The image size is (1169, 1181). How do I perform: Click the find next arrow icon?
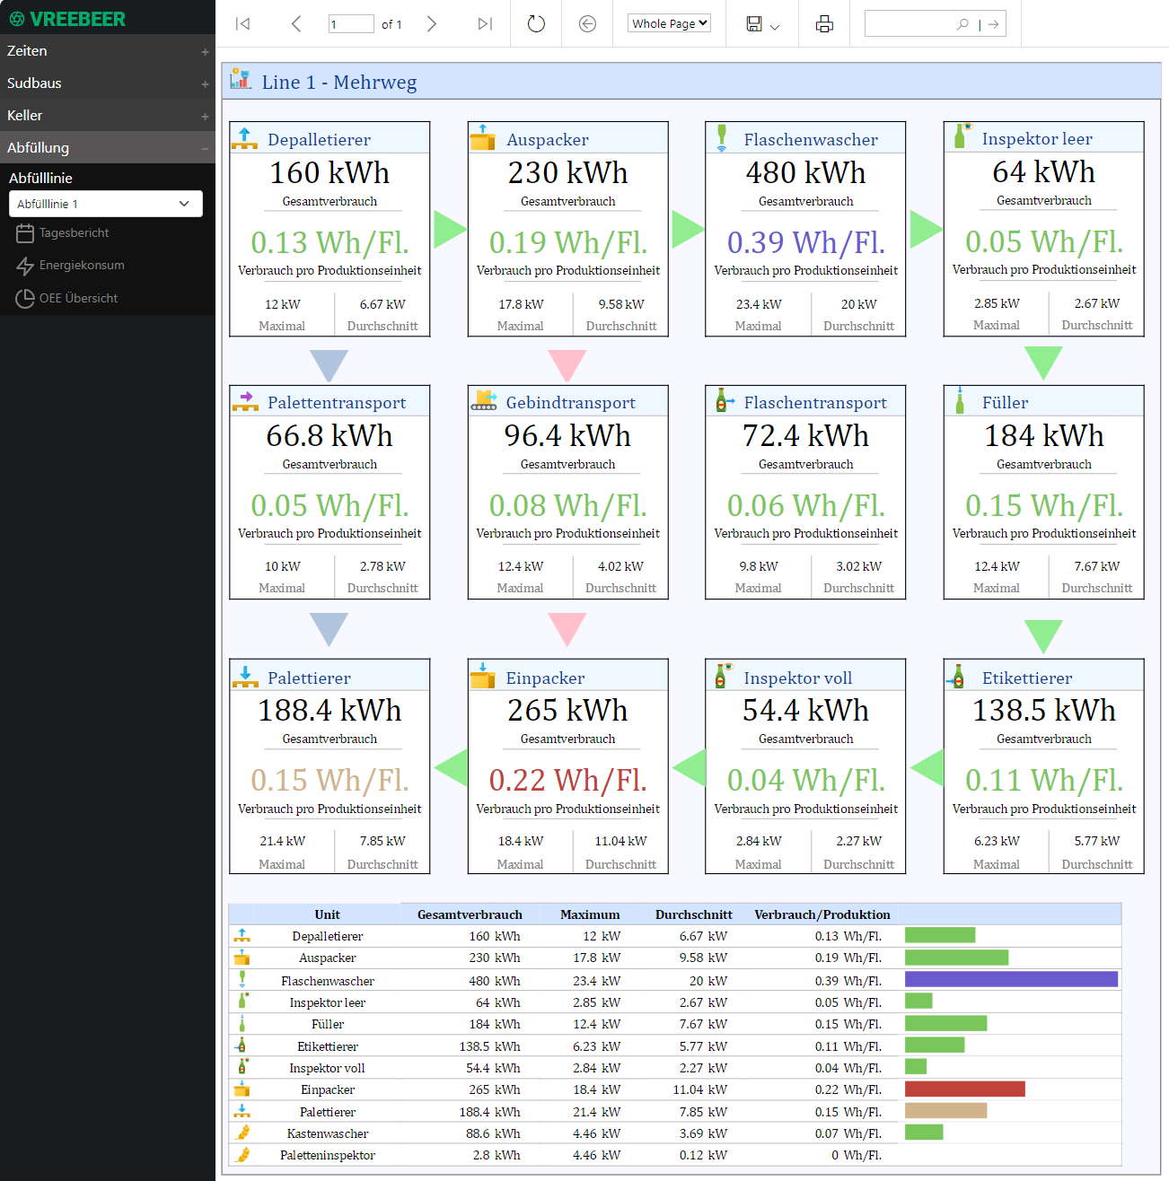[993, 24]
